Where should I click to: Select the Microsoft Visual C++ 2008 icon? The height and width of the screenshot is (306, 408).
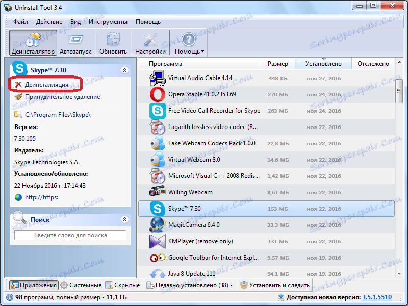tap(158, 176)
